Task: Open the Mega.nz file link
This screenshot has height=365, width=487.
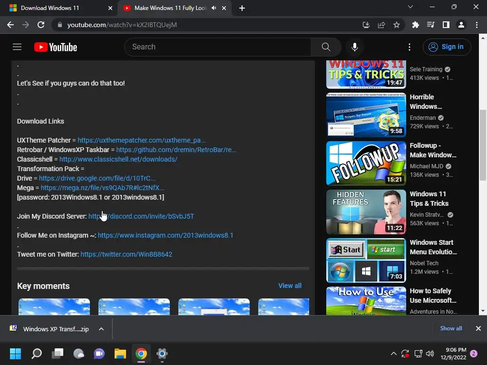Action: [103, 188]
